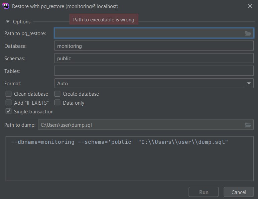Click the Schemas field containing public
This screenshot has width=258, height=199.
pyautogui.click(x=154, y=58)
